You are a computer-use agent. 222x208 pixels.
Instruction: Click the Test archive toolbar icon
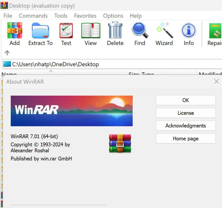tap(66, 31)
